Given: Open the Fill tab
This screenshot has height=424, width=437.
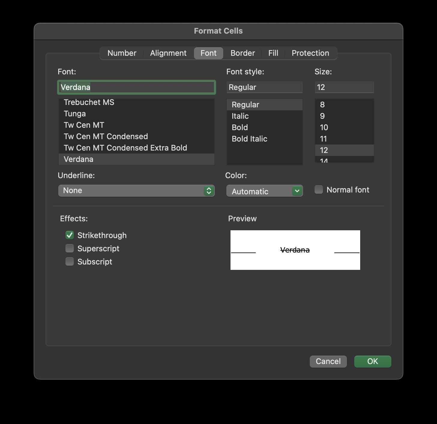Looking at the screenshot, I should click(273, 53).
